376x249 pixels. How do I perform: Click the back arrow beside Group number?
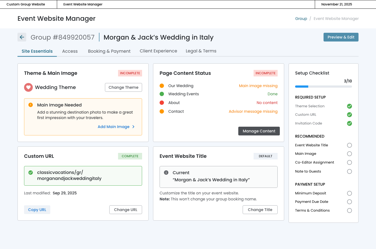click(22, 37)
